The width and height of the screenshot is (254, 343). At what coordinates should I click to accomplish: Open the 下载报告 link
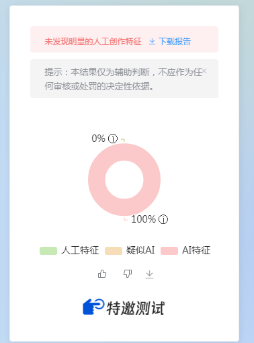[x=175, y=42]
